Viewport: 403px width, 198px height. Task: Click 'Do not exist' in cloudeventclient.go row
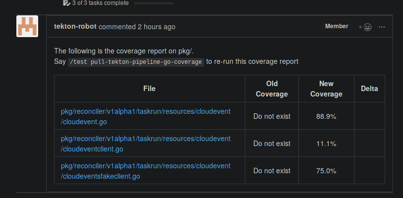pyautogui.click(x=272, y=144)
